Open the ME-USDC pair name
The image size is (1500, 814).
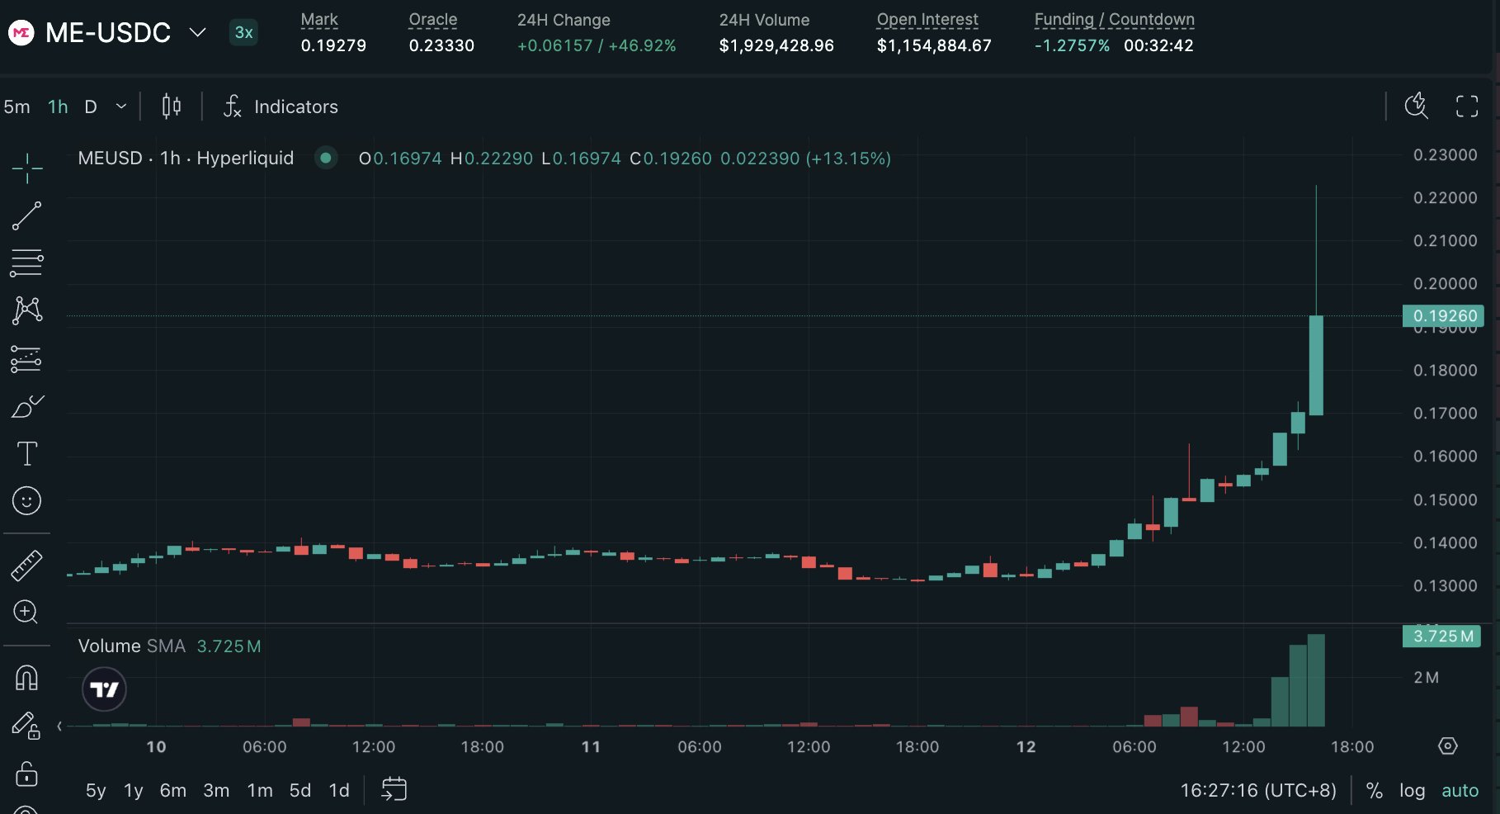pyautogui.click(x=108, y=33)
